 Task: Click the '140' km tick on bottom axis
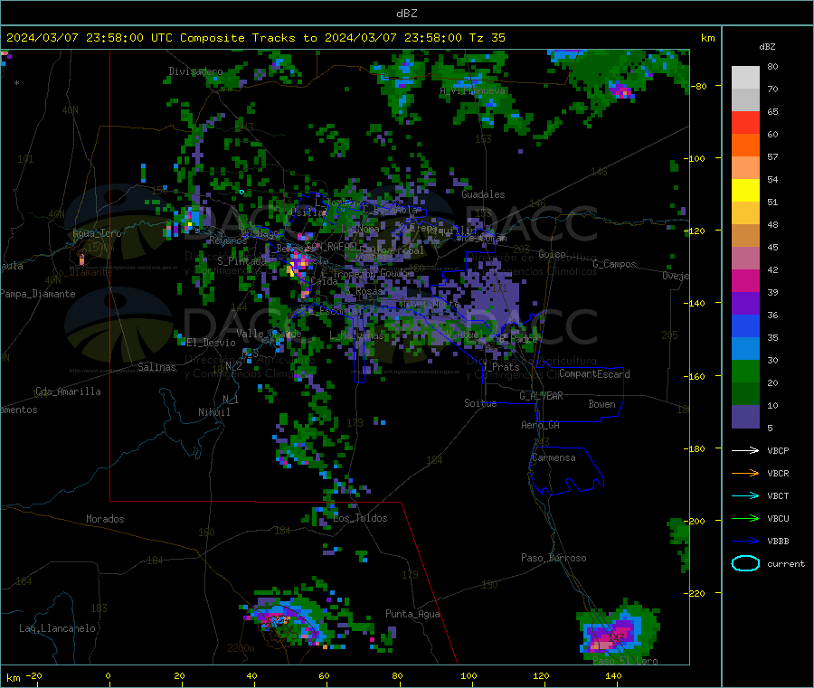613,675
